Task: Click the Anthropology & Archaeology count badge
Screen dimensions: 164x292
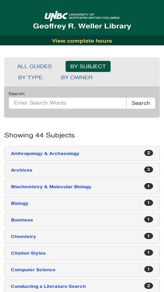Action: click(x=149, y=153)
